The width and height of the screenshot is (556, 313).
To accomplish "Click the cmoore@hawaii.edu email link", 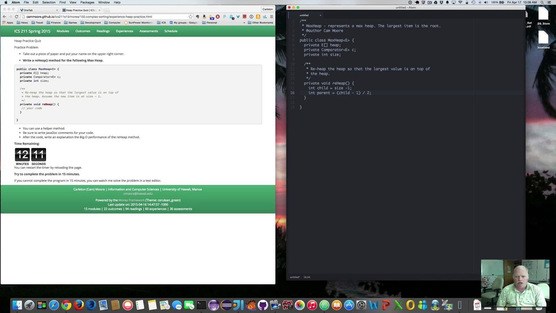I will pos(138,193).
